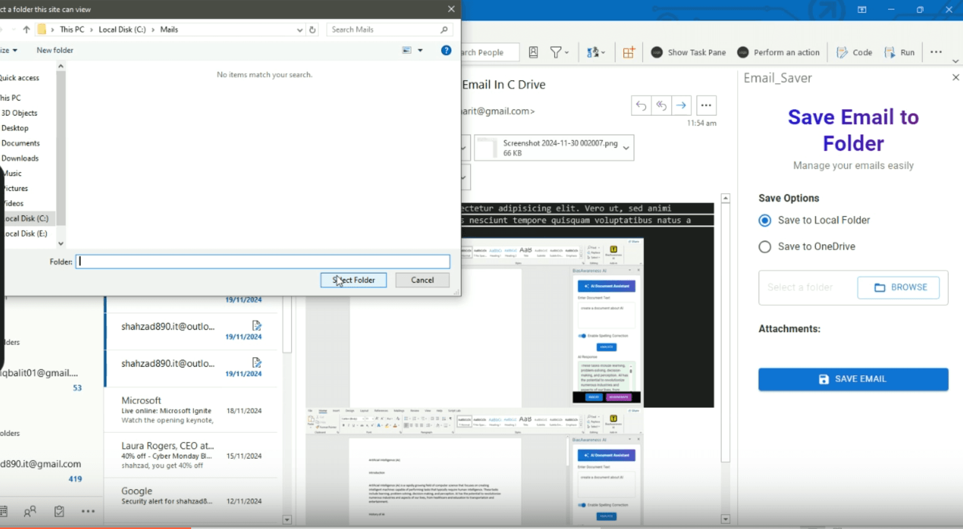Reply to the email
Image resolution: width=963 pixels, height=529 pixels.
point(641,105)
